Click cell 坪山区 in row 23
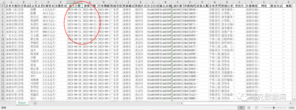This screenshot has width=296, height=110. pyautogui.click(x=140, y=87)
